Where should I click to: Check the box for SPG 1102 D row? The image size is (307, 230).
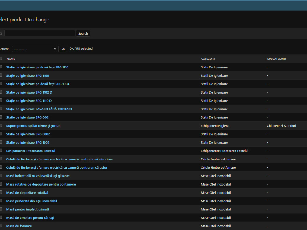click(x=1, y=92)
